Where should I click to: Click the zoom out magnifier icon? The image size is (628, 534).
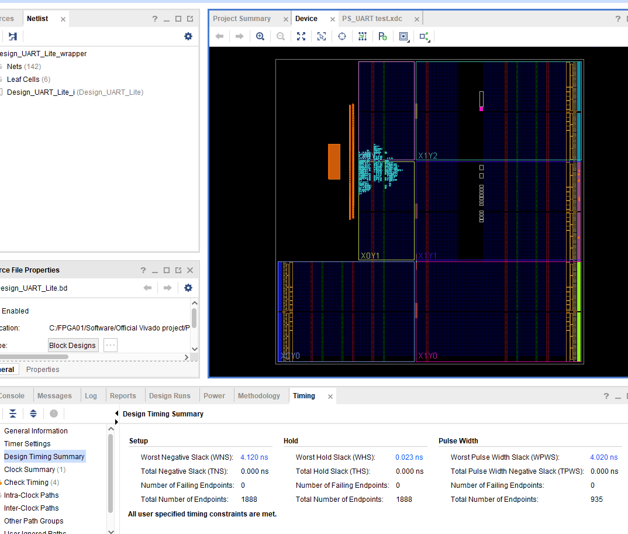tap(280, 36)
